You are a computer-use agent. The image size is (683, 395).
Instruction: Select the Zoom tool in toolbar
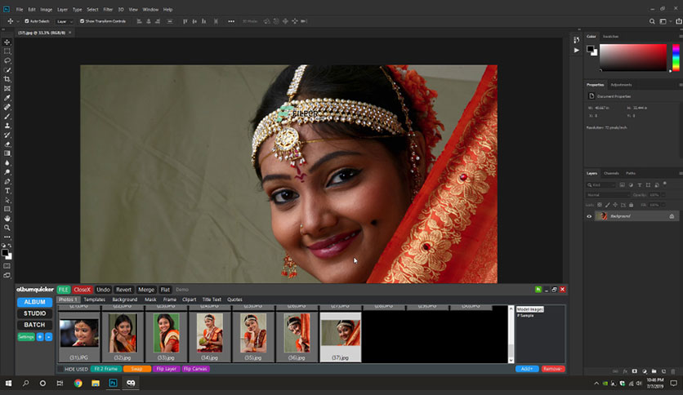click(x=7, y=228)
